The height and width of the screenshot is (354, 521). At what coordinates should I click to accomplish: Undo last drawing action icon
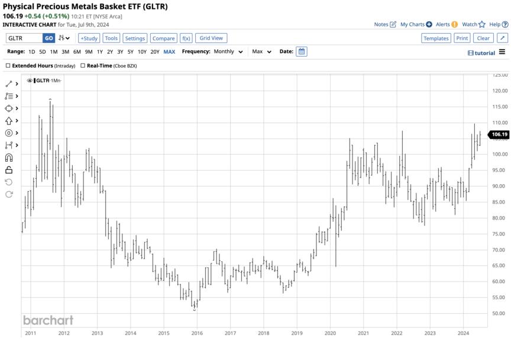pos(9,182)
